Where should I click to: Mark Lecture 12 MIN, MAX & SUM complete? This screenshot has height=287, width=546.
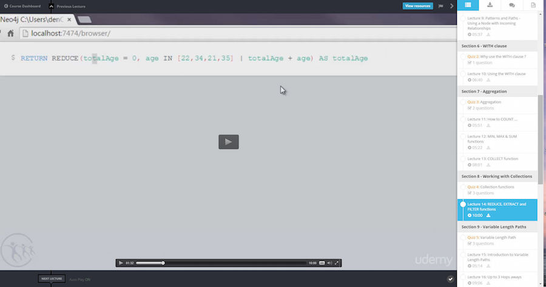pos(463,137)
